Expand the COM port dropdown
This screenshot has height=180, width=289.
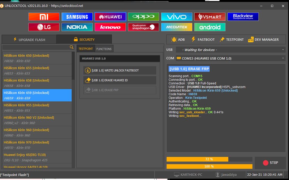[x=231, y=59]
